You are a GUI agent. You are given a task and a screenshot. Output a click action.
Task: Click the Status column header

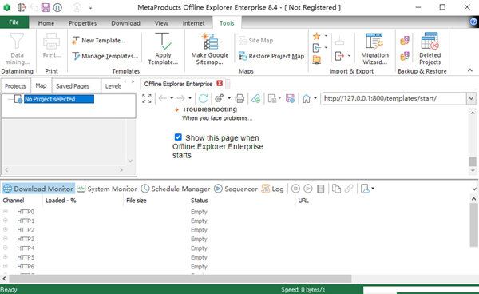click(x=199, y=201)
